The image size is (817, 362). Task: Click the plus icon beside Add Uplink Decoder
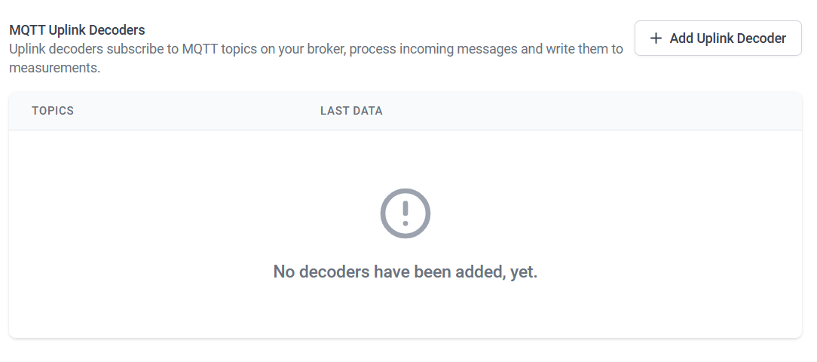pos(656,38)
